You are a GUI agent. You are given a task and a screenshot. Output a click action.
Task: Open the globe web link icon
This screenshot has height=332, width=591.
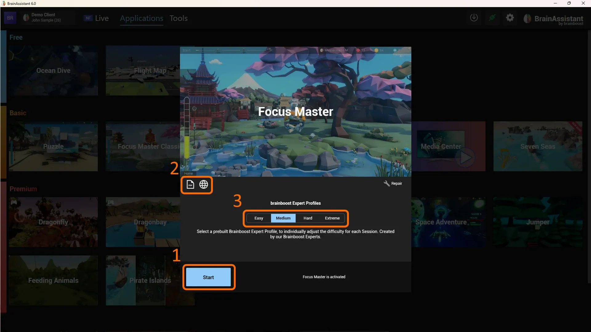[x=204, y=184]
